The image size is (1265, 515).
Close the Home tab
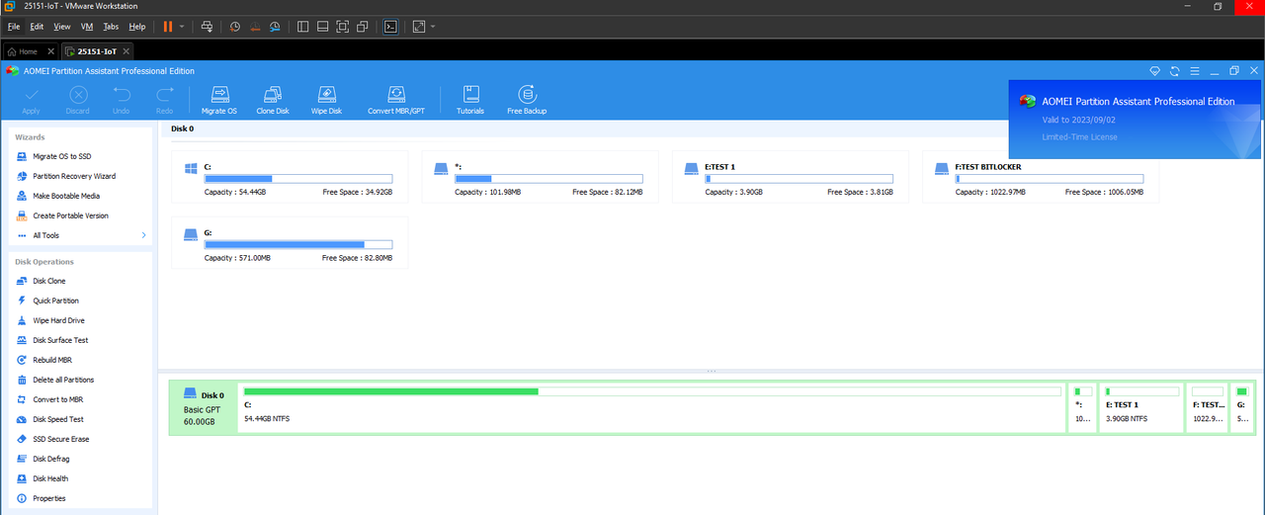(x=49, y=50)
